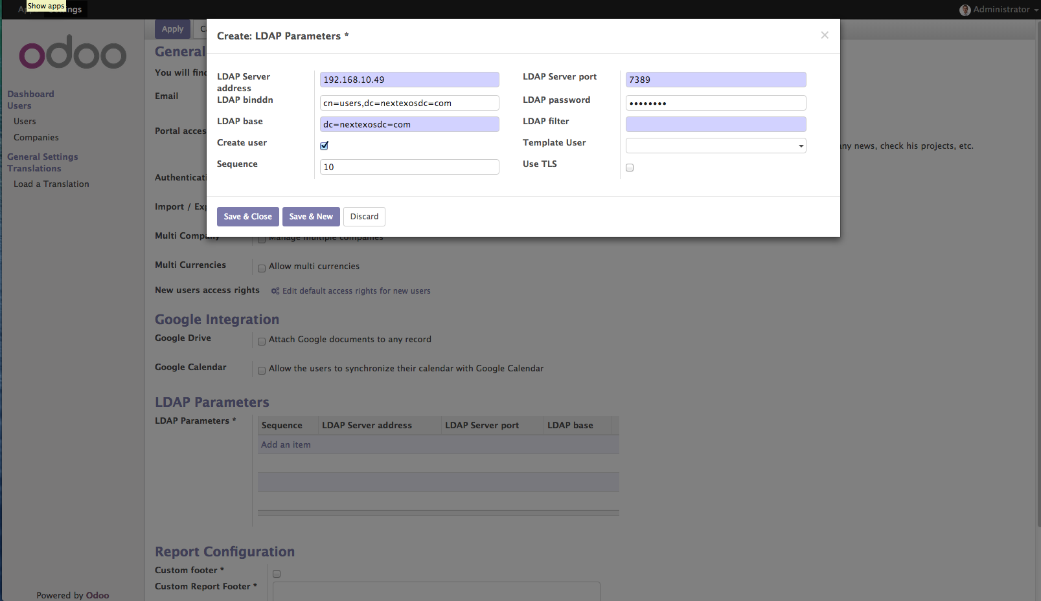
Task: Click the Odoo logo in sidebar
Action: pos(73,53)
